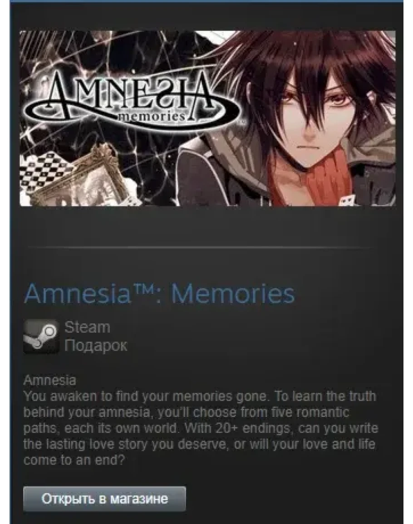Click the white dice in the banner
The image size is (413, 524).
(344, 200)
